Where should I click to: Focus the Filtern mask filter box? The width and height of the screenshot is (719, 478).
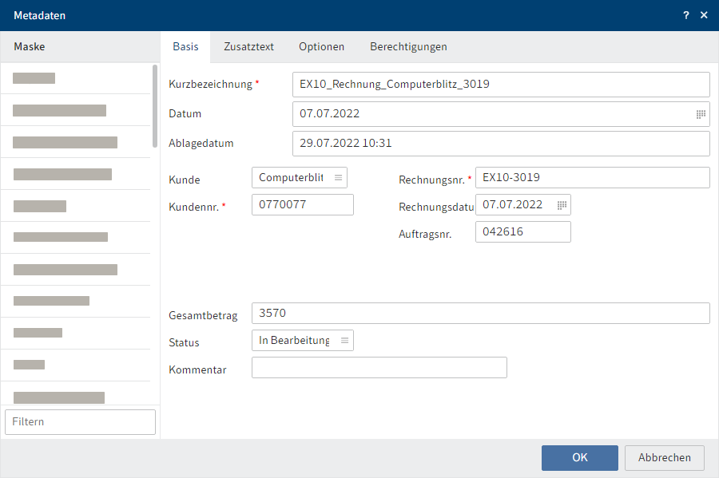(x=80, y=422)
